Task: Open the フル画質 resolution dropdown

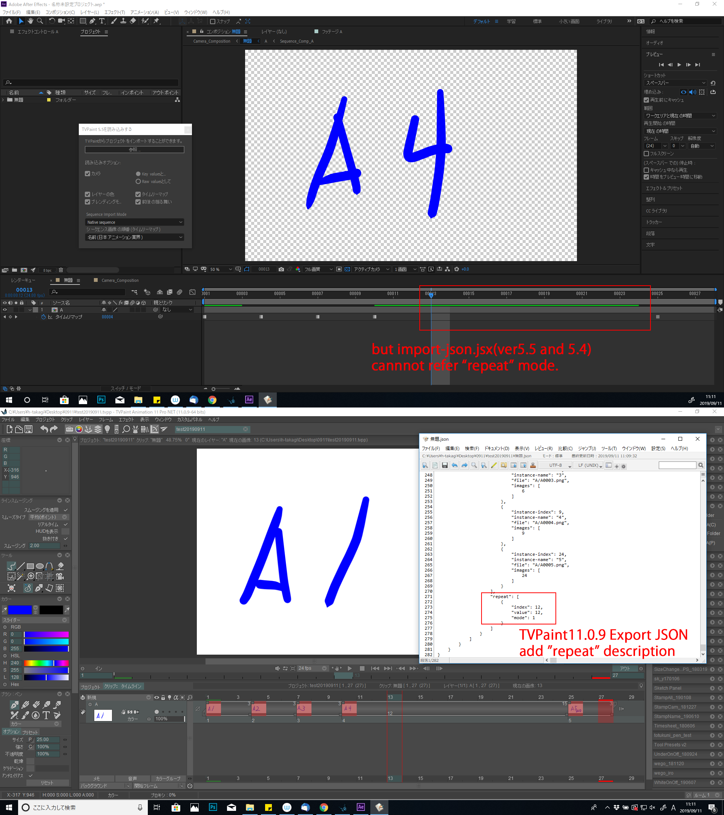Action: (318, 269)
